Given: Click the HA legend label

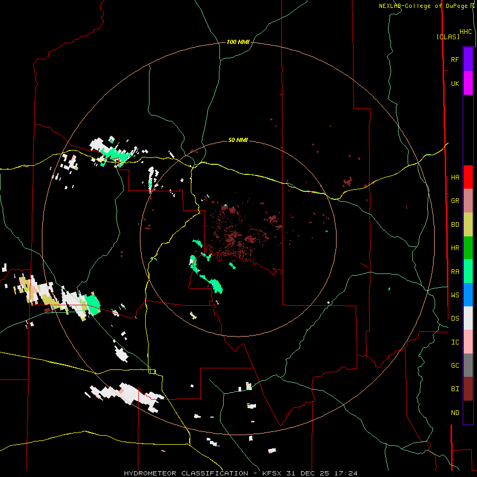Looking at the screenshot, I should point(455,178).
